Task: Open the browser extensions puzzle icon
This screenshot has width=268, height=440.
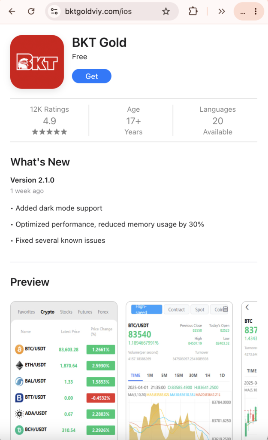Action: tap(193, 11)
